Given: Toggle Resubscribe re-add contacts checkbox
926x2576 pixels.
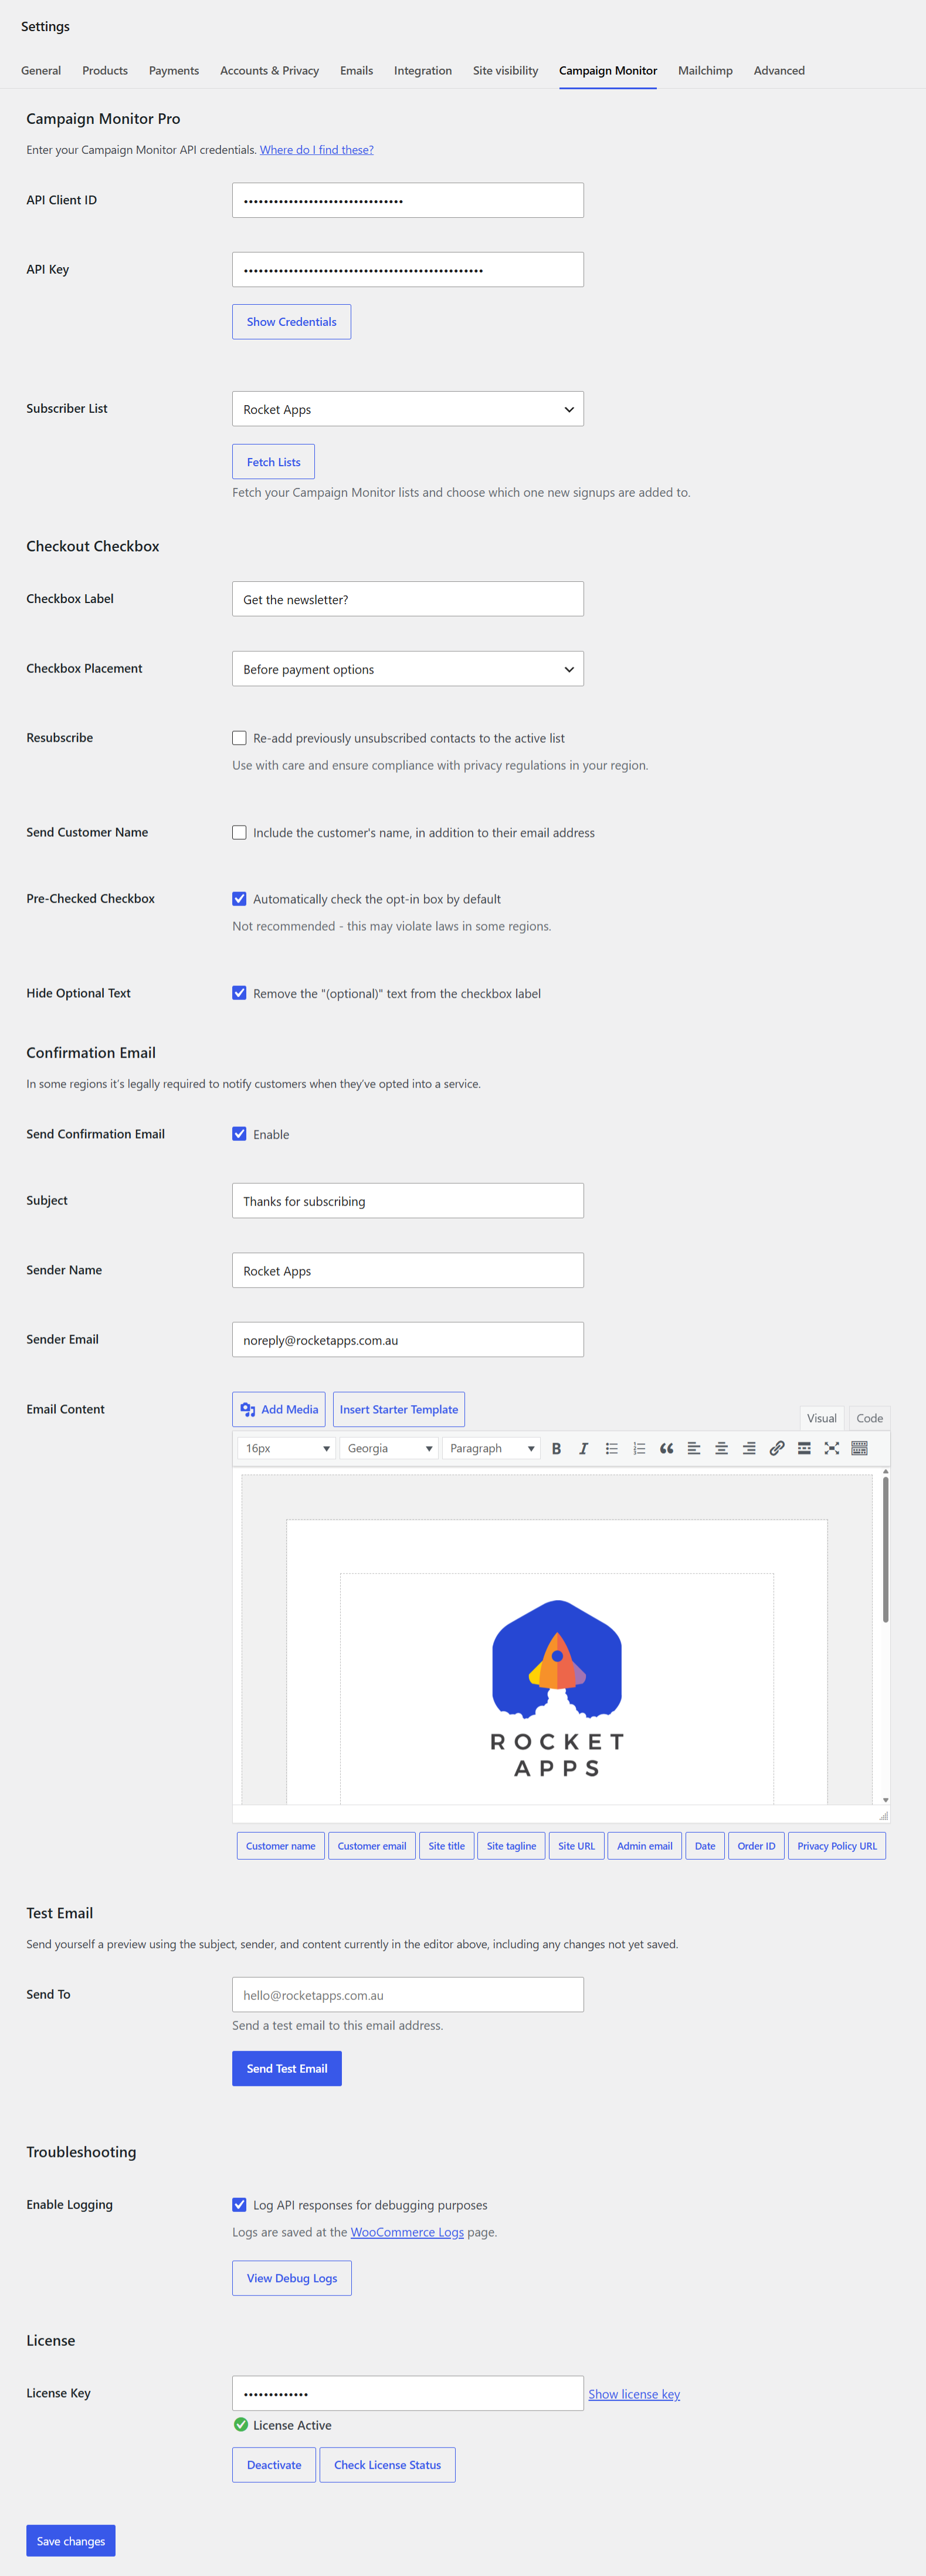Looking at the screenshot, I should 240,738.
